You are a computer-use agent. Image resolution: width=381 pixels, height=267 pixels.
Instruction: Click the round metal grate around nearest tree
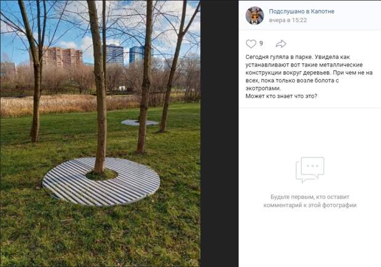[101, 181]
